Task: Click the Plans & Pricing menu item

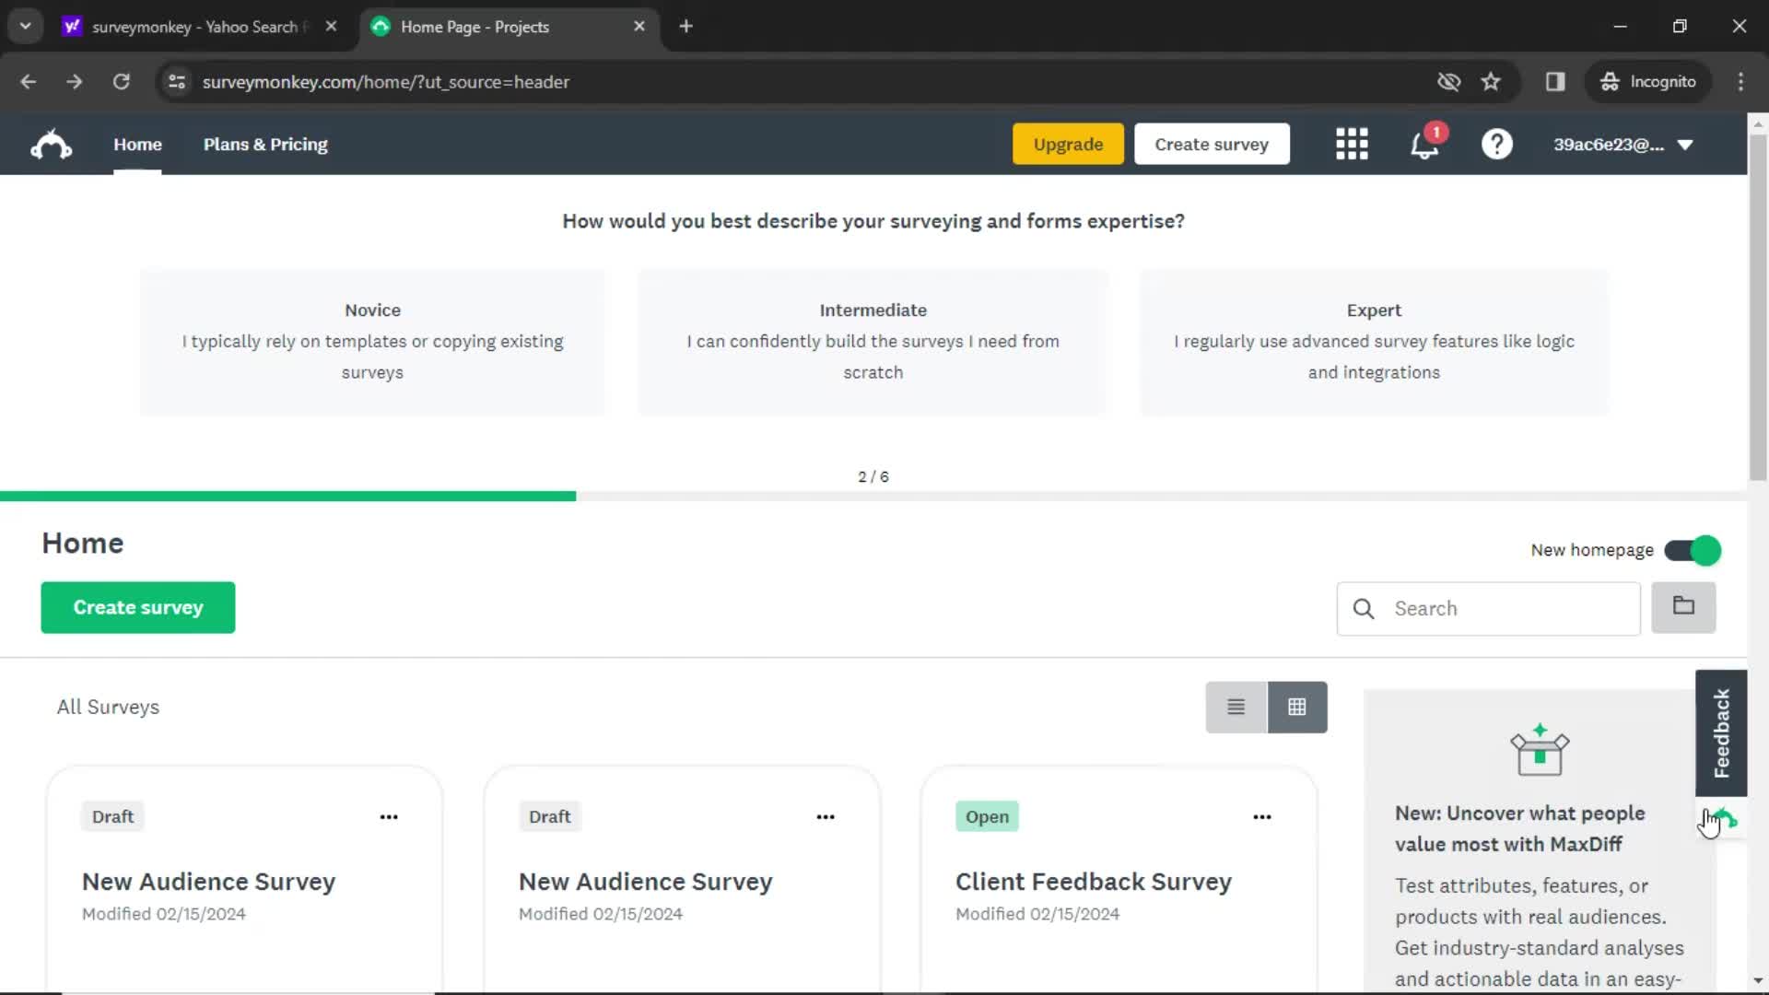Action: [264, 145]
